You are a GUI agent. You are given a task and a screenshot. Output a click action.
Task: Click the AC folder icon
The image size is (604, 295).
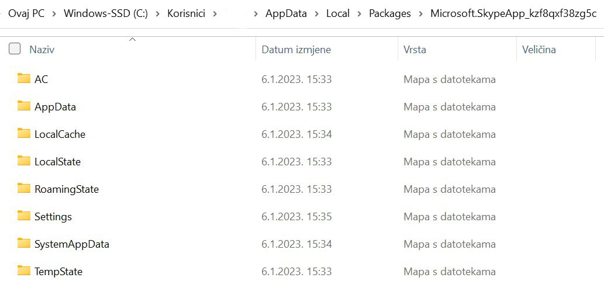23,79
